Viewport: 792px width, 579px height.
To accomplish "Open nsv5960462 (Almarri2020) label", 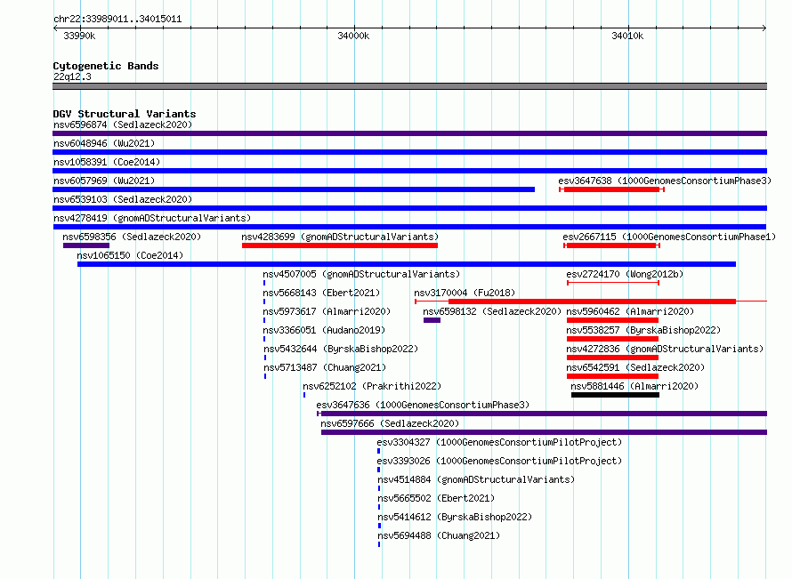I will (x=630, y=311).
